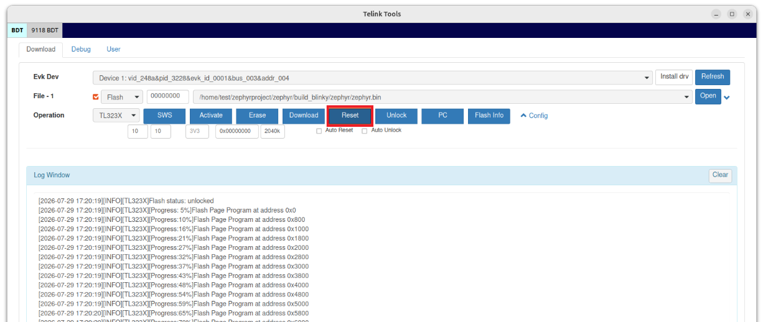Select the Progress:32% log line

pyautogui.click(x=174, y=257)
